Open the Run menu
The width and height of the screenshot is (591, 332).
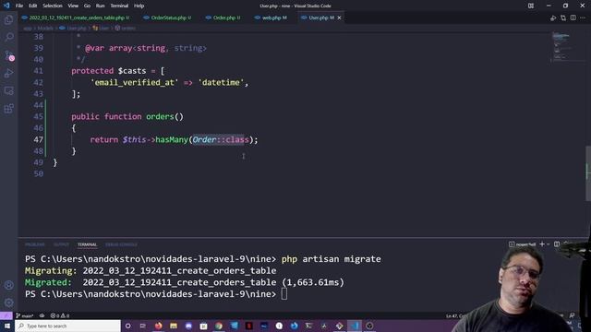(100, 6)
